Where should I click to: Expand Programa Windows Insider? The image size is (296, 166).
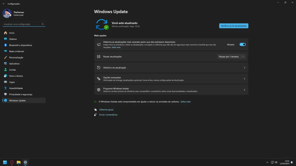(171, 89)
